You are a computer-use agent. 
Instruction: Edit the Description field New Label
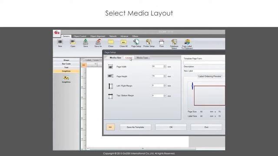[x=204, y=71]
